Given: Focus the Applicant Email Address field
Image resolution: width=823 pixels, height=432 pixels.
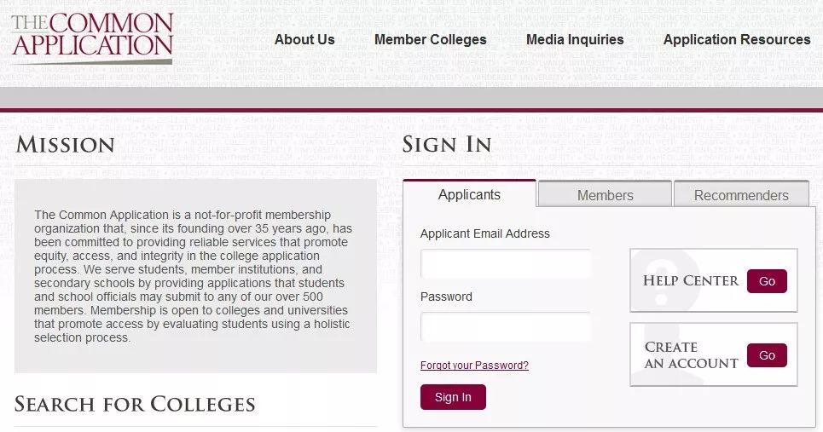Looking at the screenshot, I should [506, 263].
